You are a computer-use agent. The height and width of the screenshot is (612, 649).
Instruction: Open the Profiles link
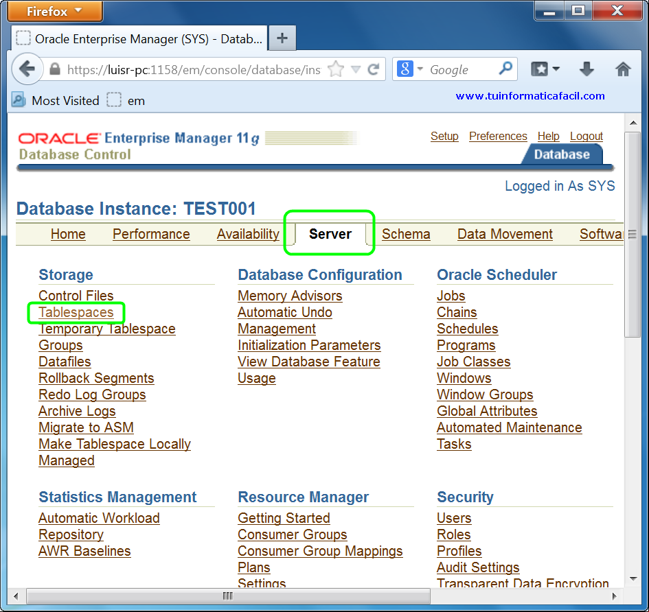459,551
